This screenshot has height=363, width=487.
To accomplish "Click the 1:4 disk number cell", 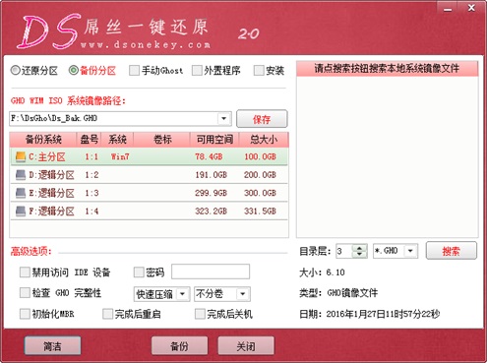I will tap(91, 211).
